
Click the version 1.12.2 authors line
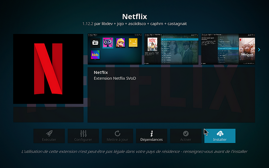tap(134, 24)
